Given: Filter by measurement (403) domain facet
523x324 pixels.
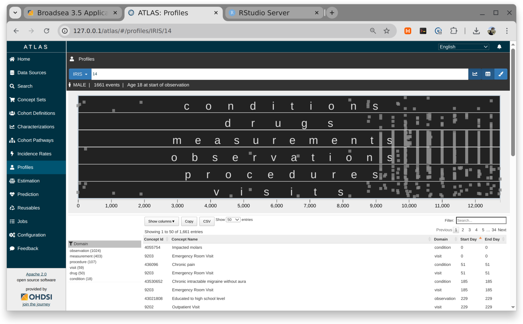Looking at the screenshot, I should 86,256.
